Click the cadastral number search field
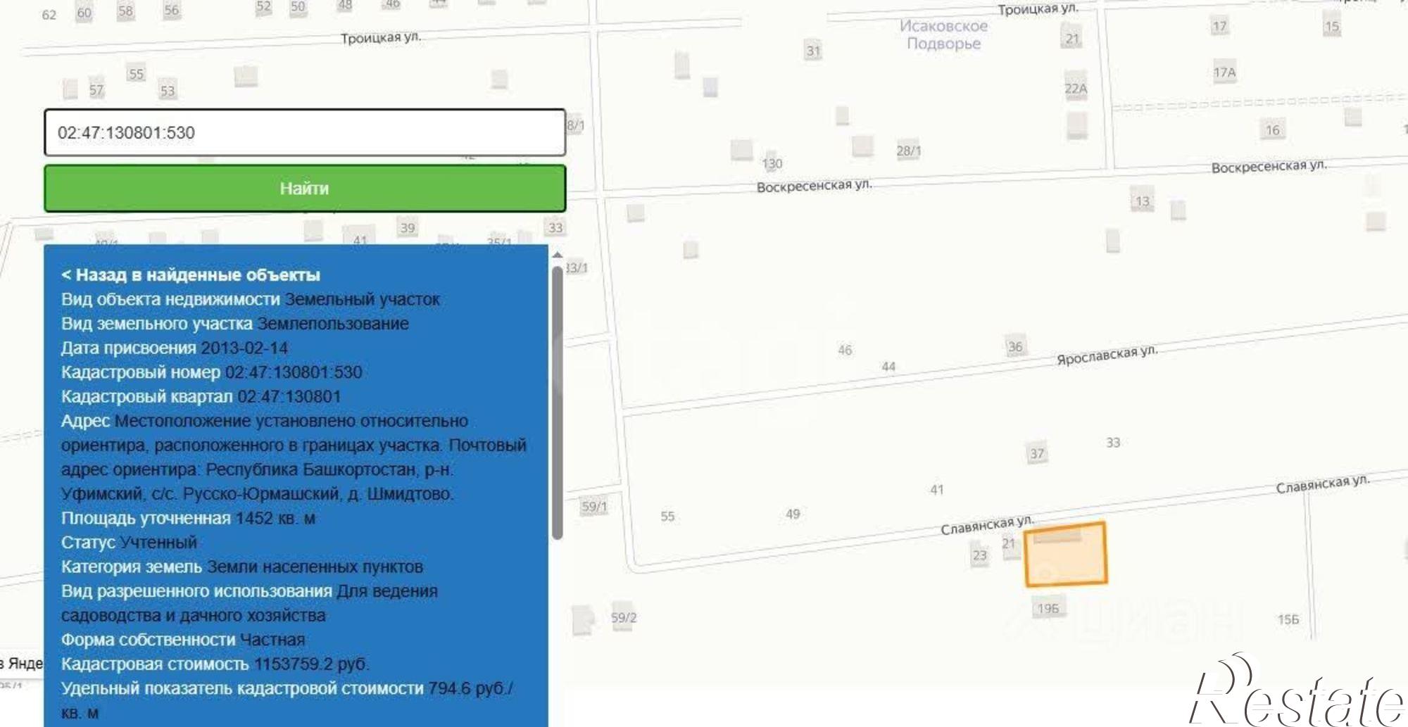 [x=304, y=133]
